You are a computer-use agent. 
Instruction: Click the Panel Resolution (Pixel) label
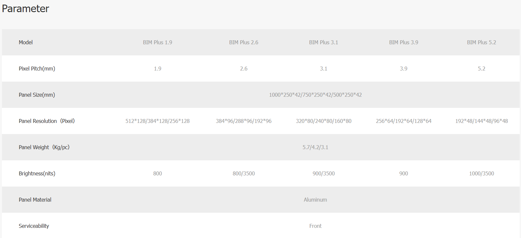tap(47, 121)
